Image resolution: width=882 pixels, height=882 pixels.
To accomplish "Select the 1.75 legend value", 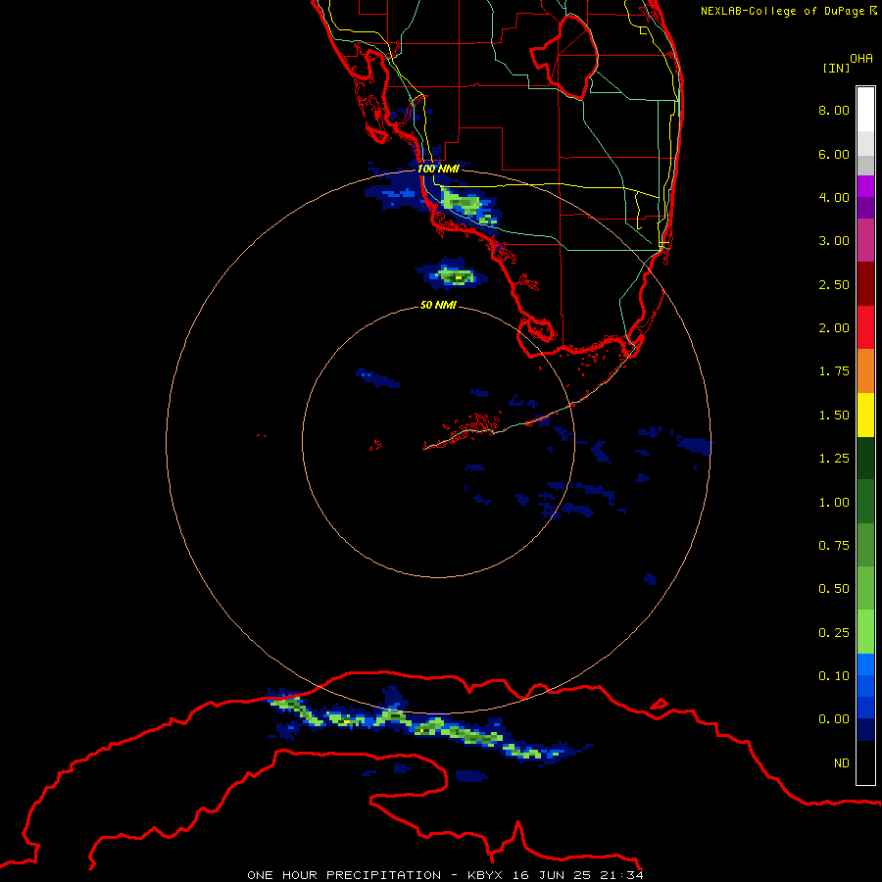I will point(834,371).
